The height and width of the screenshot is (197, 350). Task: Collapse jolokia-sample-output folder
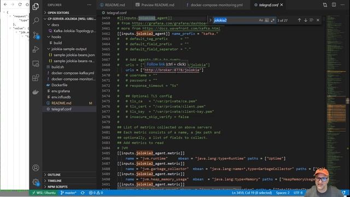coord(69,49)
